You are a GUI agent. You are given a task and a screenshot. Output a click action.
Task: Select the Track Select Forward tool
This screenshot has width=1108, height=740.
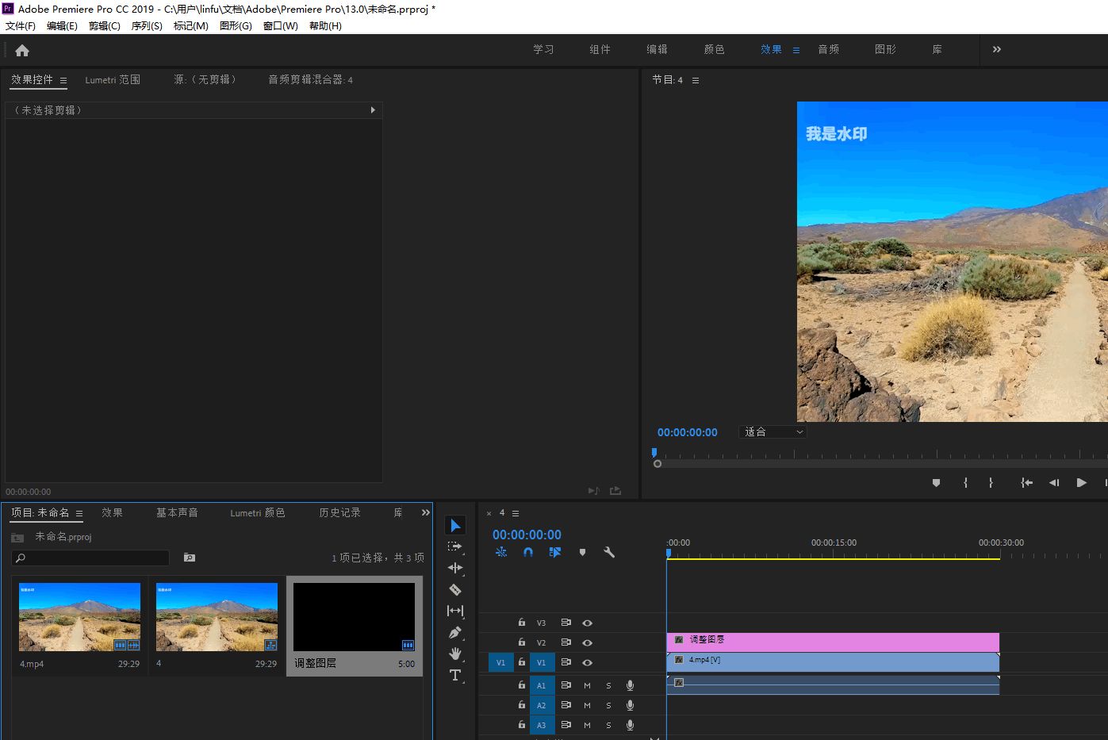click(455, 546)
